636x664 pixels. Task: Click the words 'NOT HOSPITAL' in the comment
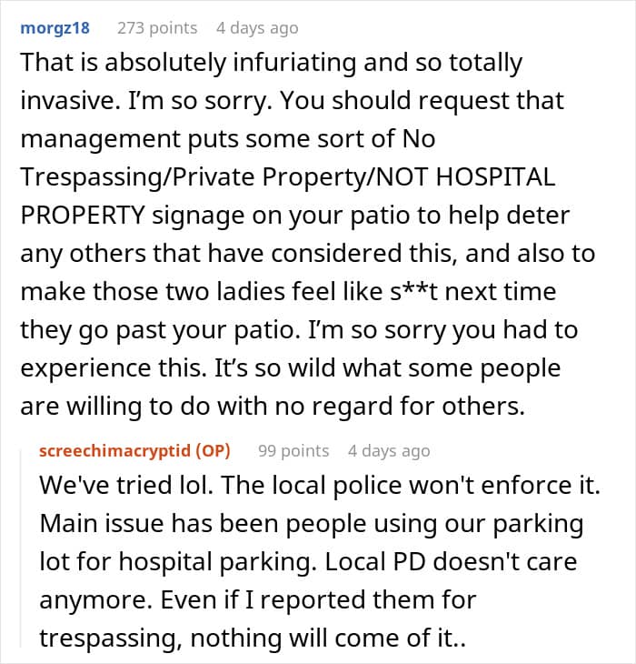465,177
